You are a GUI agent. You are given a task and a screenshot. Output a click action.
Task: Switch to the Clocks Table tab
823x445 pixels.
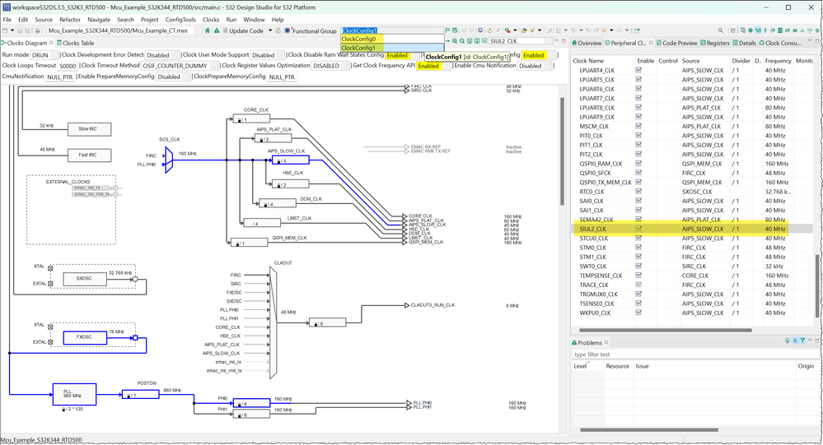(77, 43)
